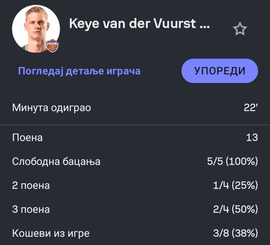Click the points value 13

[x=252, y=138]
